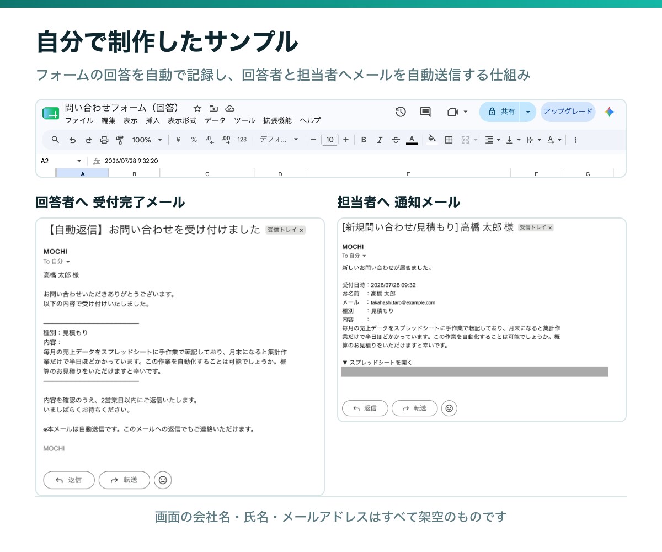Open the デフォ... font dropdown
The image size is (662, 552).
click(279, 140)
